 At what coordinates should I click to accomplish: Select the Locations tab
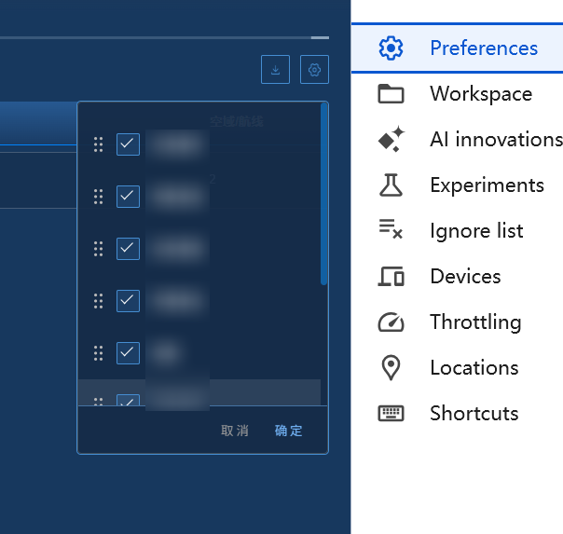tap(457, 367)
